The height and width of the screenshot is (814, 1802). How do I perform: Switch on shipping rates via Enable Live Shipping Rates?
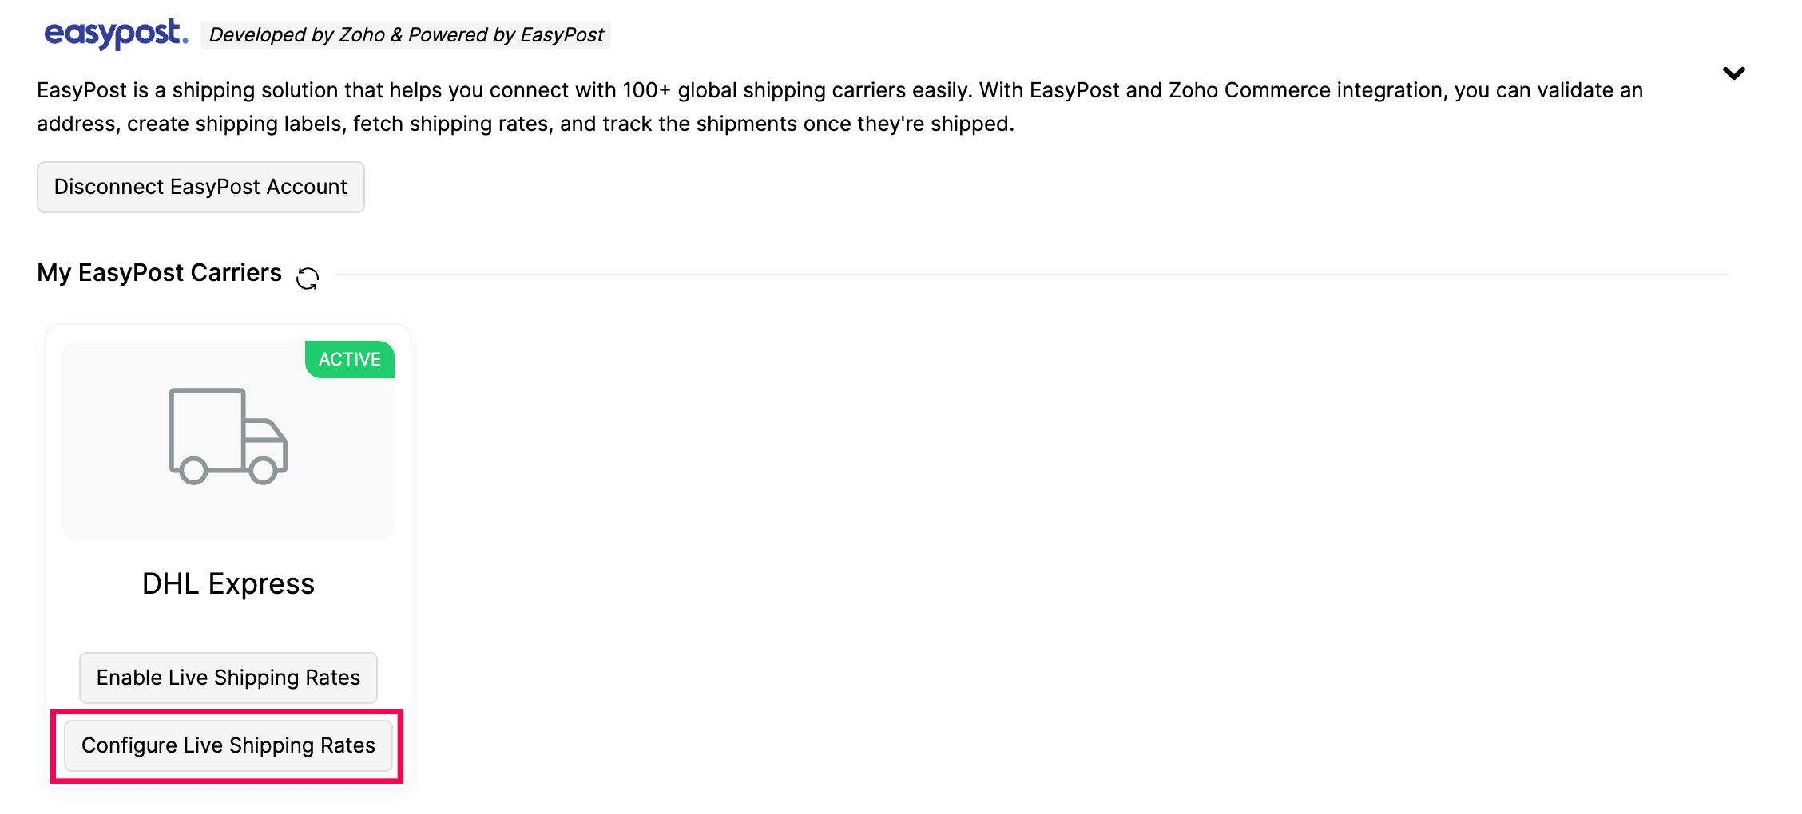click(x=227, y=677)
